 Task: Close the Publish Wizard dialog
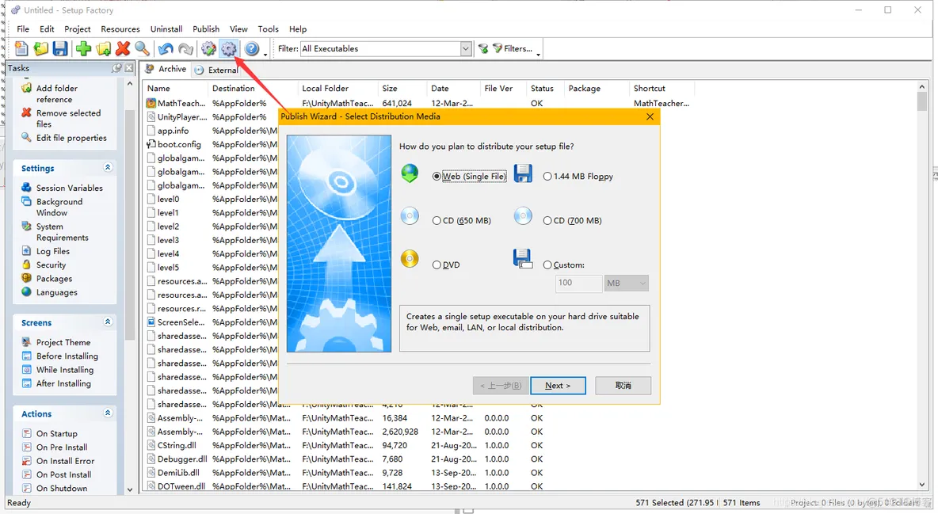[650, 116]
